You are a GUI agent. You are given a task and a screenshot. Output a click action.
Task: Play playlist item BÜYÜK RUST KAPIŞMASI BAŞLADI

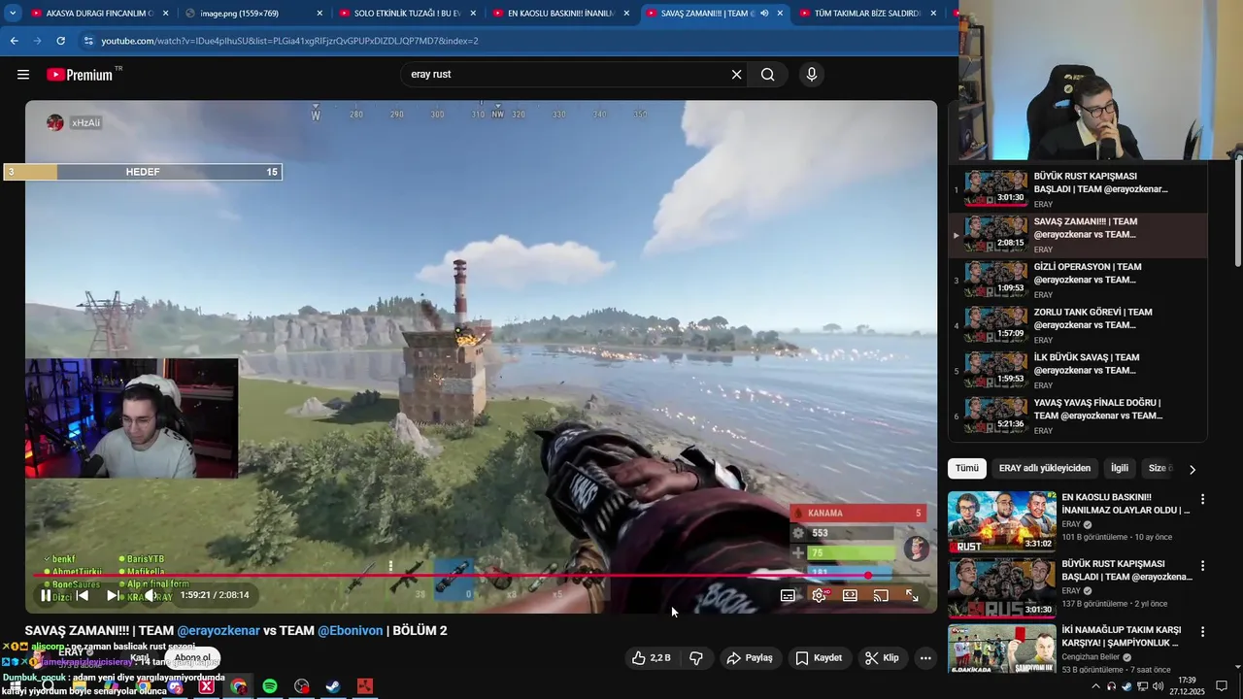[x=1078, y=189]
